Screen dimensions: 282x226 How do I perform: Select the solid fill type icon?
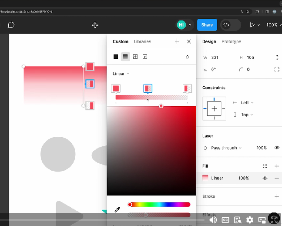point(116,57)
